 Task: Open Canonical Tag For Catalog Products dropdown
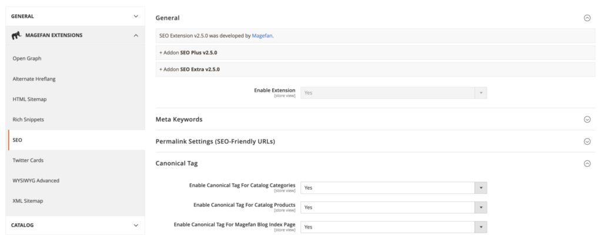point(394,207)
